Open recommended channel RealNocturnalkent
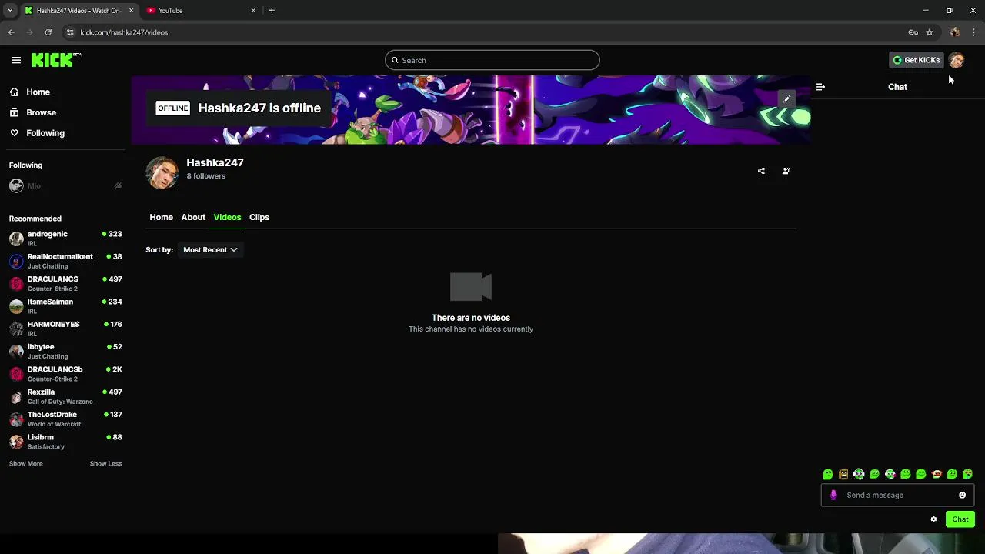The height and width of the screenshot is (554, 985). [65, 261]
